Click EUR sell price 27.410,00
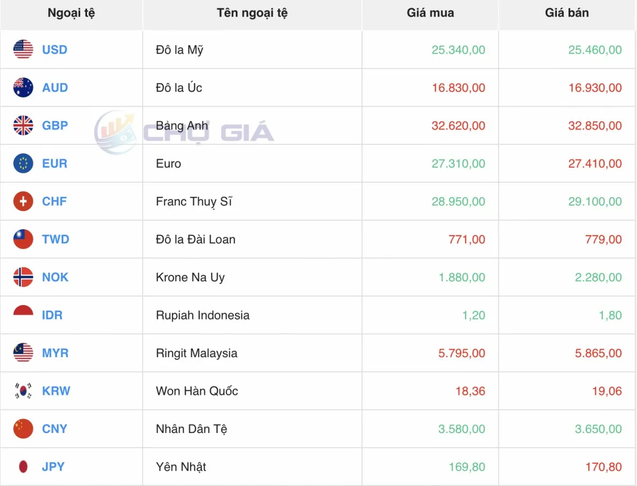This screenshot has height=486, width=637. tap(595, 163)
